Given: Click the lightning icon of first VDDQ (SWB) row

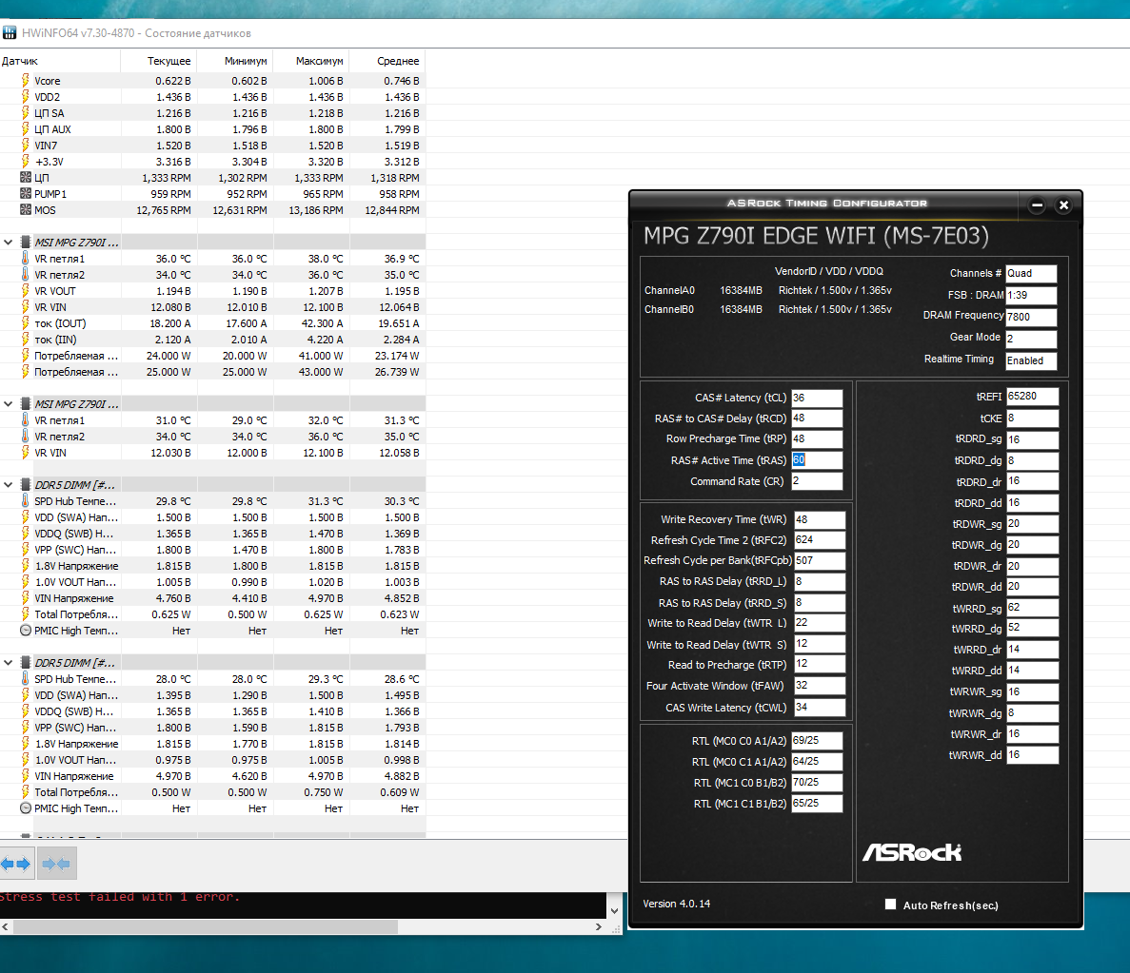Looking at the screenshot, I should coord(25,533).
